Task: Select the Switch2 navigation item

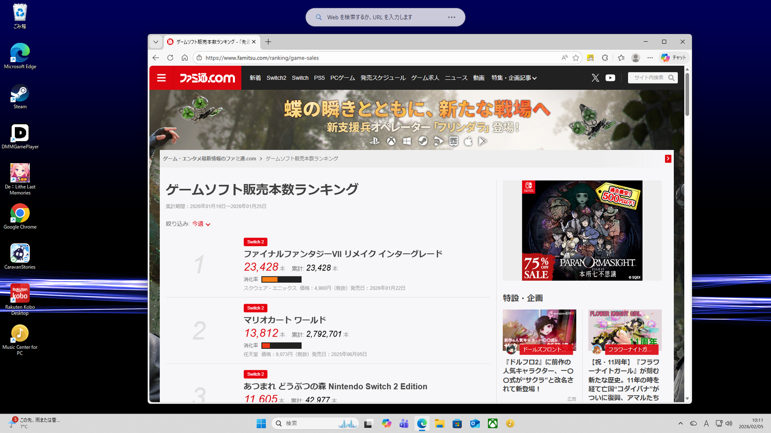Action: click(x=276, y=78)
